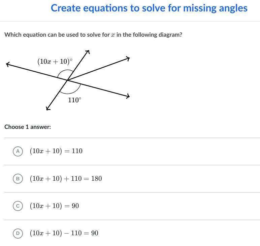Click the top arrowhead of the steep line

[x=88, y=51]
